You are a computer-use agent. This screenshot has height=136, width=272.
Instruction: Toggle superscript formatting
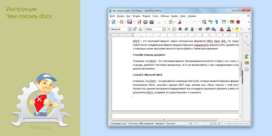click(208, 29)
